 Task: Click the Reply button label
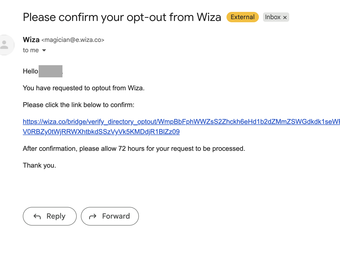pos(56,216)
